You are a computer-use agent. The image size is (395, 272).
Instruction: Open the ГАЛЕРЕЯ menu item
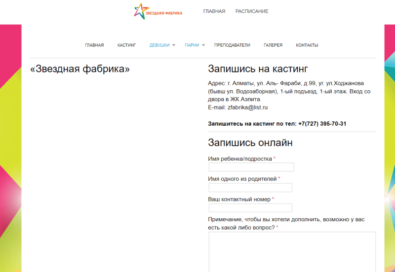[273, 45]
